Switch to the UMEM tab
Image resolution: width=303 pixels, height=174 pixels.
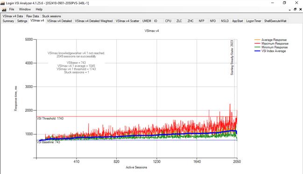[x=147, y=21]
